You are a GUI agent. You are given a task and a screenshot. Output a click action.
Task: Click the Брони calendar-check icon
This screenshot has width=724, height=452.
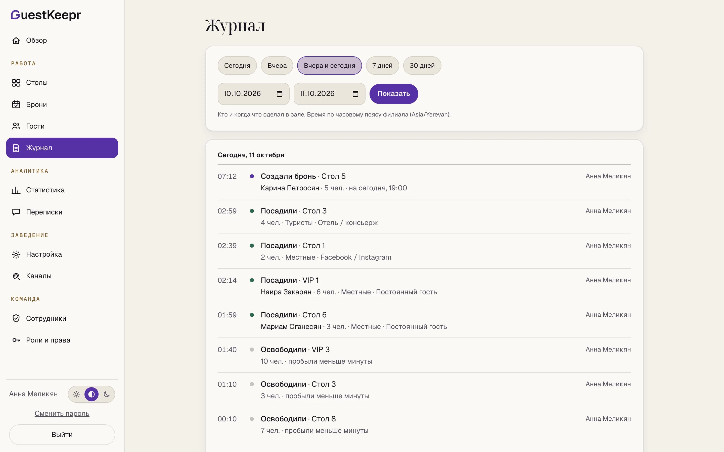click(x=16, y=104)
